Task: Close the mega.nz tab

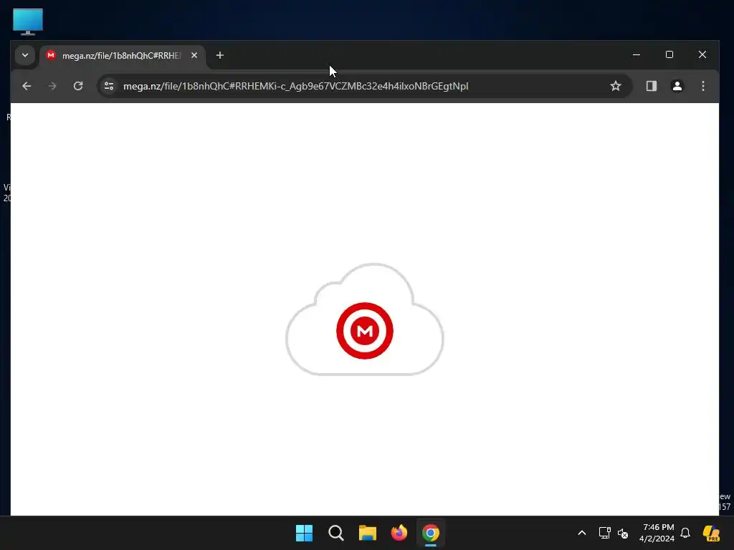Action: [194, 55]
